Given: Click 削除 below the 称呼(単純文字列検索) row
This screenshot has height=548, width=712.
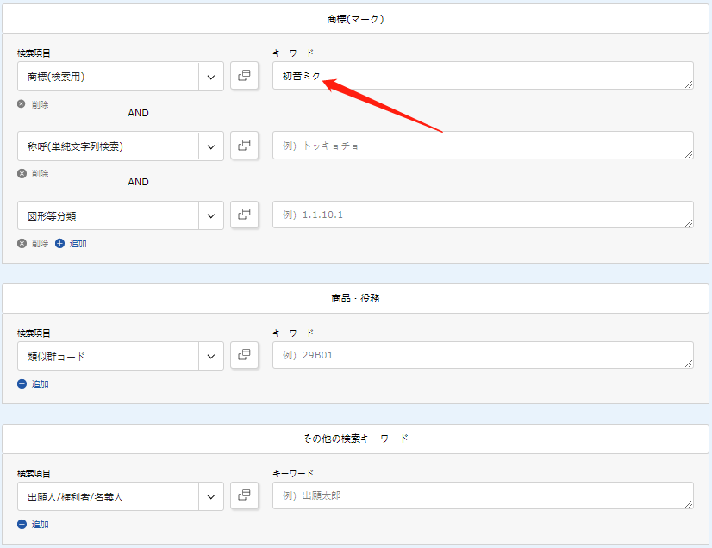Looking at the screenshot, I should pos(34,173).
